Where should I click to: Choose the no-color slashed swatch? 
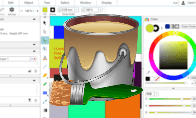[157, 79]
